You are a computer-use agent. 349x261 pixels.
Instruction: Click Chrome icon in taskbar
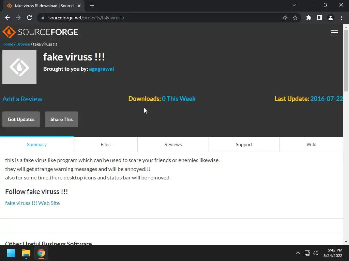[41, 253]
